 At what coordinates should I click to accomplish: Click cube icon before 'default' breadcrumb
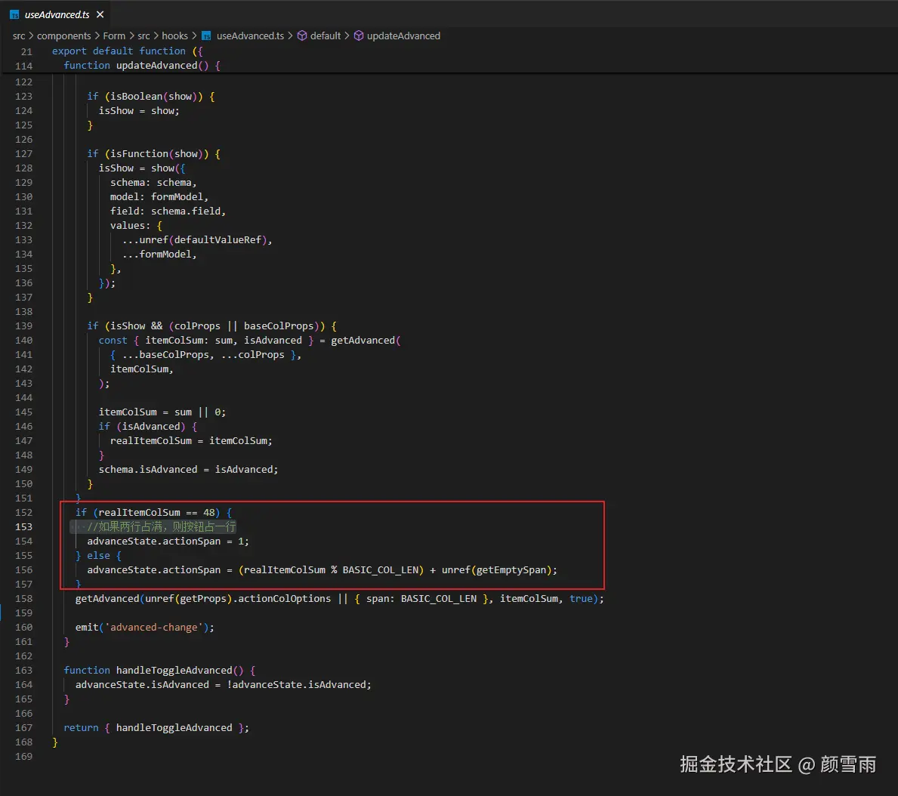[302, 36]
